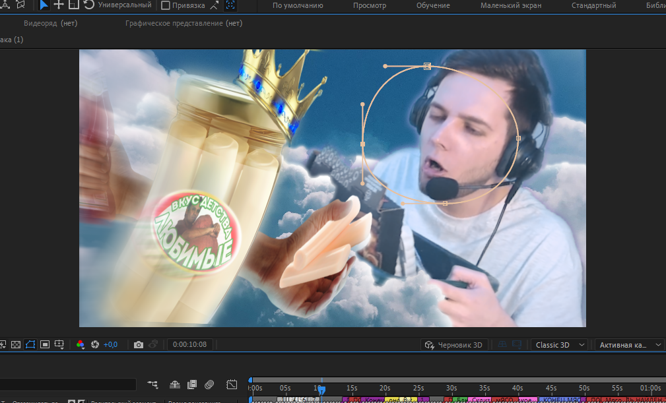Switch to the Стандартный workspace

point(594,5)
